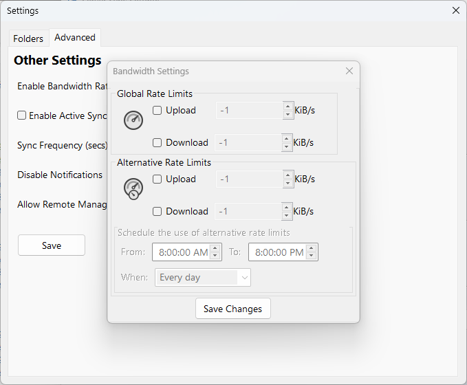The image size is (467, 385).
Task: Close the Settings window
Action: coord(455,10)
